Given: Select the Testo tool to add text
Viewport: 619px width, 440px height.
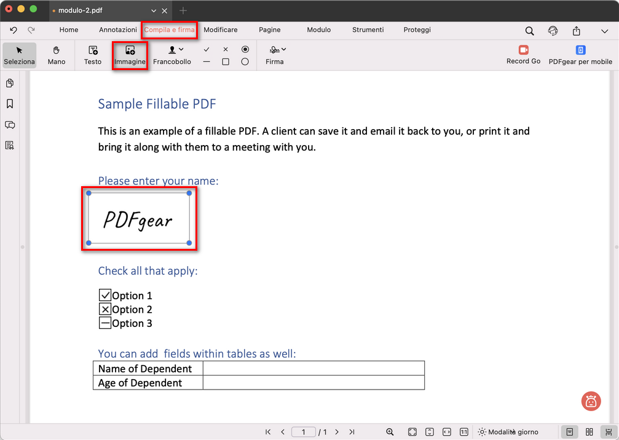Looking at the screenshot, I should [x=92, y=55].
